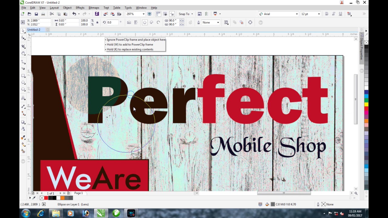
Task: Open application launcher dropdown arrow
Action: [x=220, y=14]
